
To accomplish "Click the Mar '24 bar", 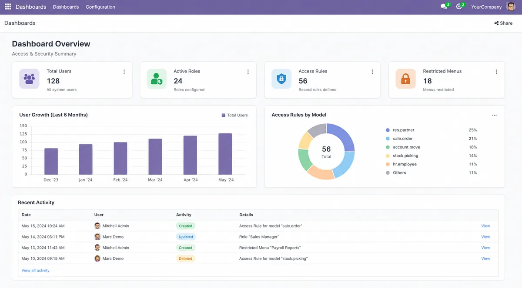I will point(155,157).
